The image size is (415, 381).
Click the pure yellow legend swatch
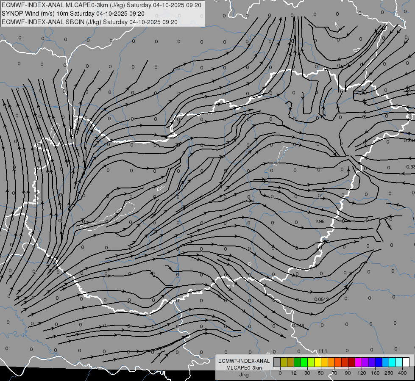point(318,362)
